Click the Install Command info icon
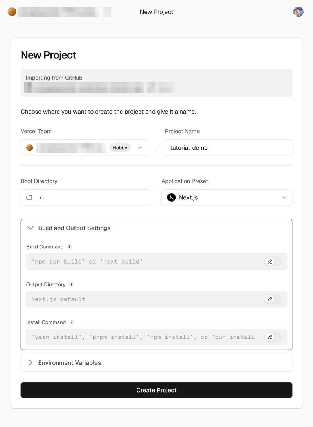 pyautogui.click(x=72, y=322)
